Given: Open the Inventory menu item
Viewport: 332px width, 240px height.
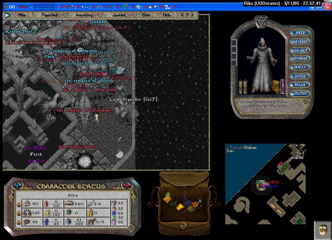Looking at the screenshot, I should point(84,15).
